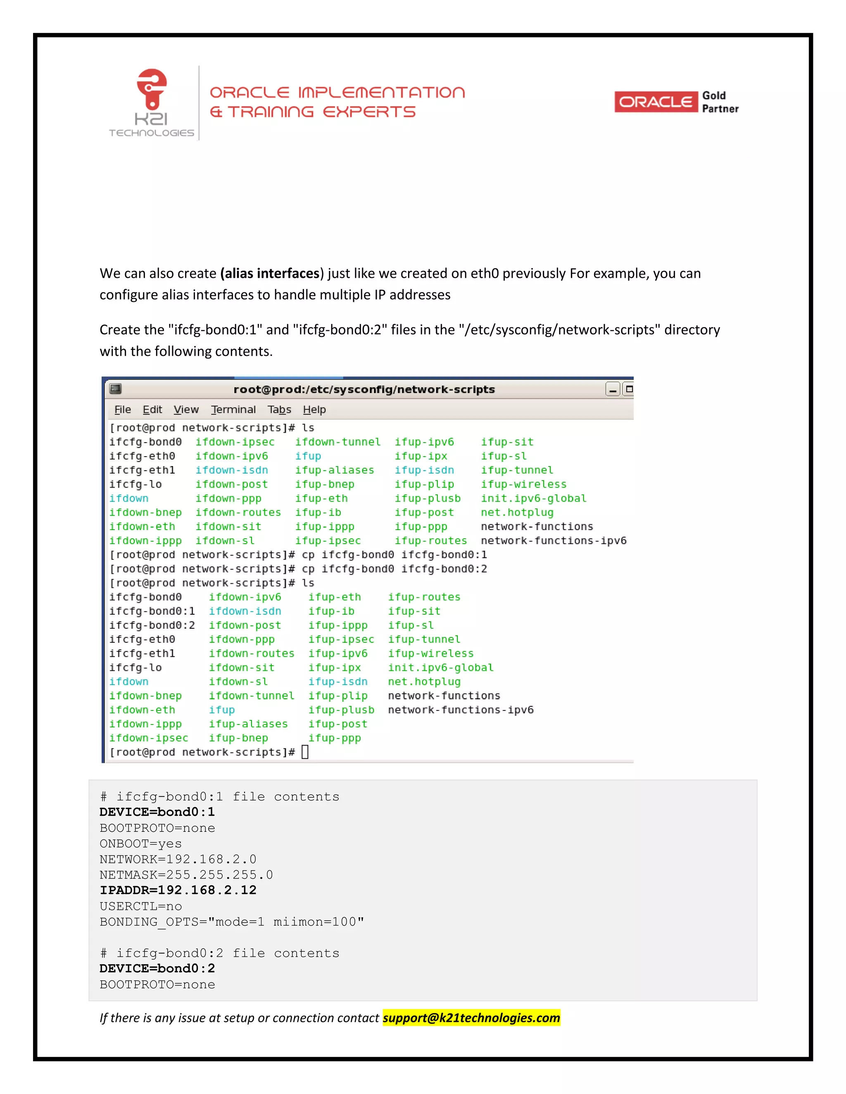The height and width of the screenshot is (1094, 846).
Task: Open the Terminal menu
Action: click(x=233, y=410)
